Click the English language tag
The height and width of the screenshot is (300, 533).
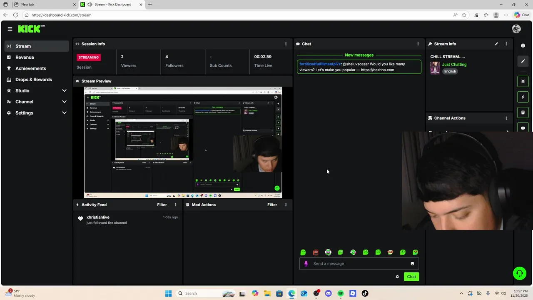[450, 71]
